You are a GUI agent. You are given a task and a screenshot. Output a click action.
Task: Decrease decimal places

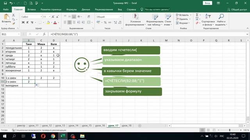[x=120, y=23]
